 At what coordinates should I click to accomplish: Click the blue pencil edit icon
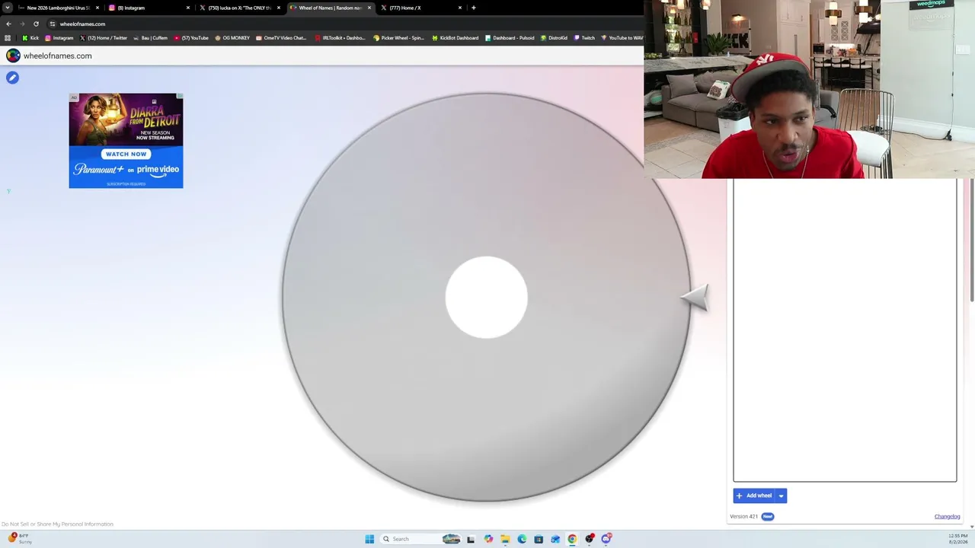click(x=12, y=78)
